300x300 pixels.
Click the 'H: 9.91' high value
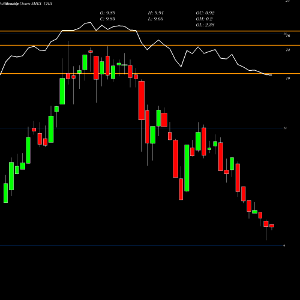[155, 13]
